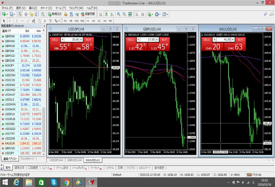Select the crosshair cursor tool
275x187 pixels.
[x=10, y=21]
